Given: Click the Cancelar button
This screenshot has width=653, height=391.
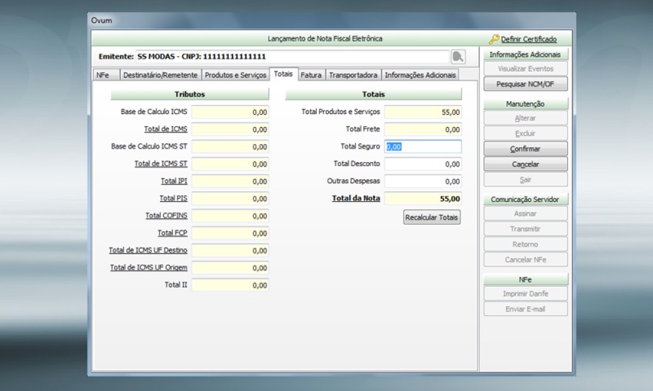Looking at the screenshot, I should pos(525,164).
